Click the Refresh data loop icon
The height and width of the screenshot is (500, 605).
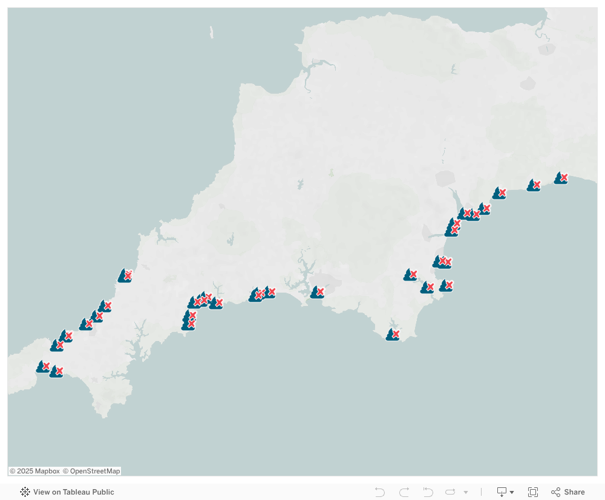click(450, 492)
